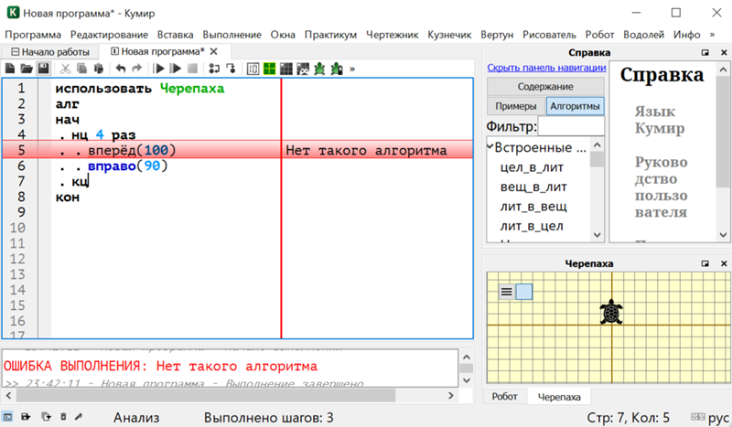Select цел_в_лит in algorithm list

(532, 167)
